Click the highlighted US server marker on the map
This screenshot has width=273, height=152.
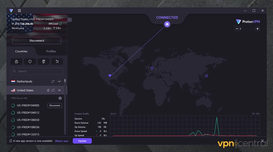[110, 76]
